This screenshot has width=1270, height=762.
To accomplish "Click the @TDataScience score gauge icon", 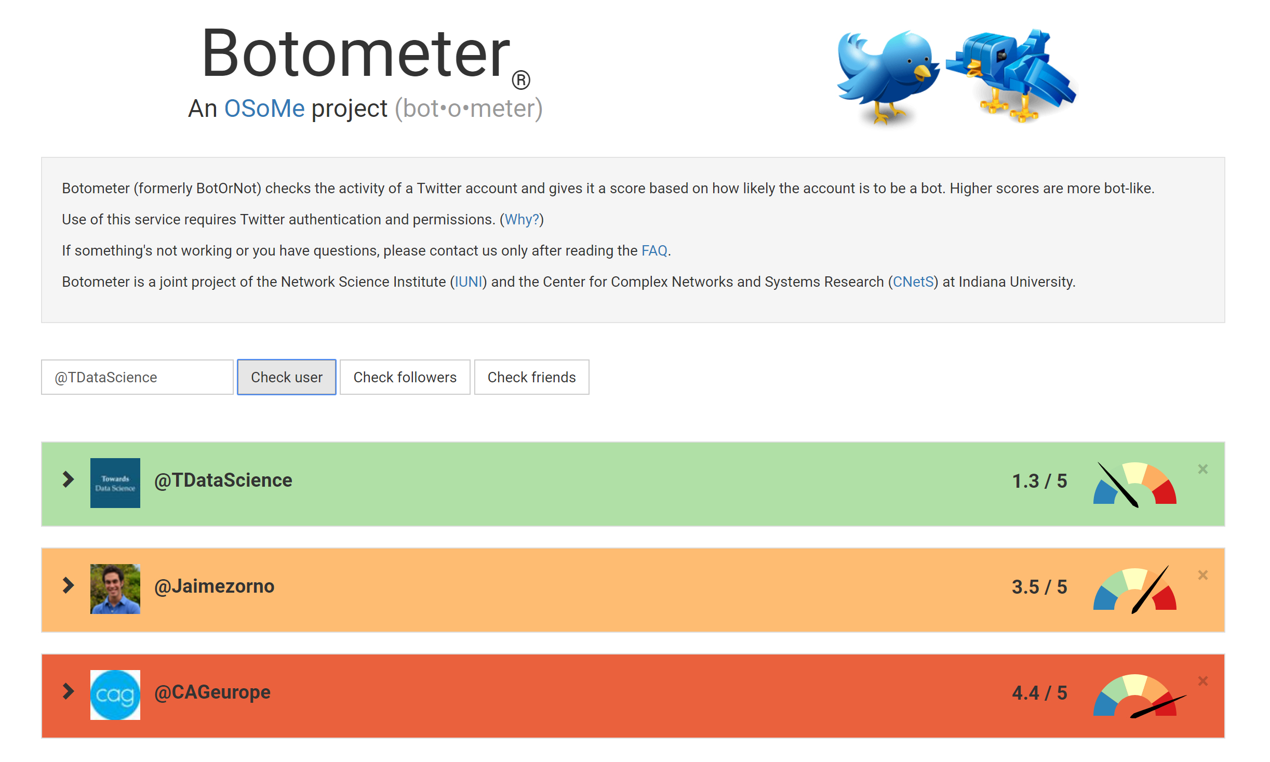I will point(1134,484).
